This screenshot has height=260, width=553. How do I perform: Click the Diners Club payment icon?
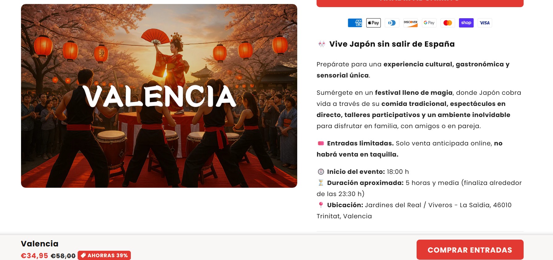(x=392, y=23)
